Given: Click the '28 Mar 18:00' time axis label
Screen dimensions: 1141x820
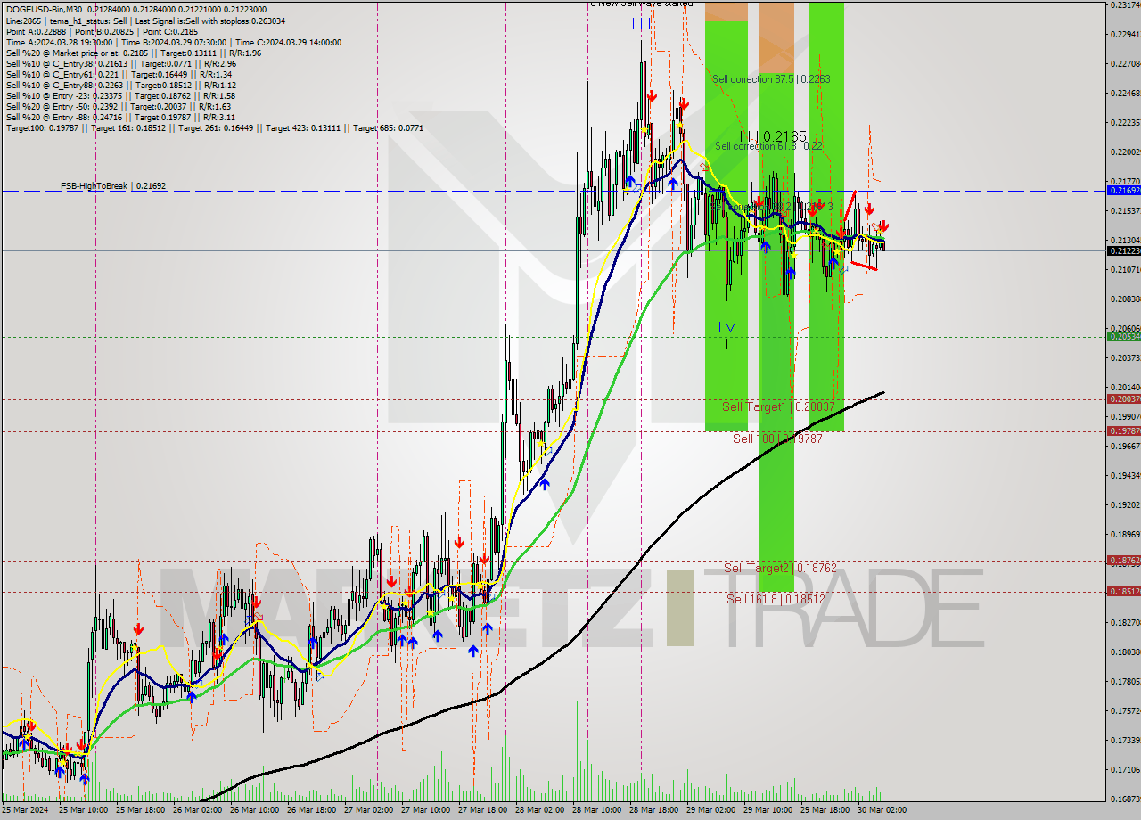Looking at the screenshot, I should 653,810.
